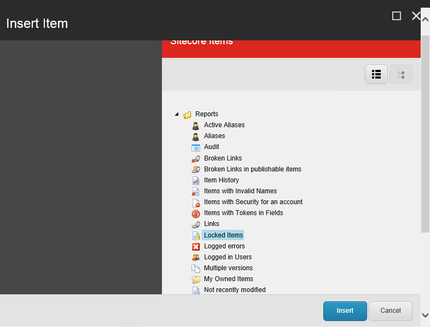Select the Links report
This screenshot has width=430, height=327.
(211, 224)
